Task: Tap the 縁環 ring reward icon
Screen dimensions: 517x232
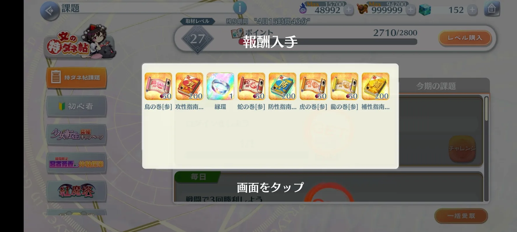Action: click(220, 86)
